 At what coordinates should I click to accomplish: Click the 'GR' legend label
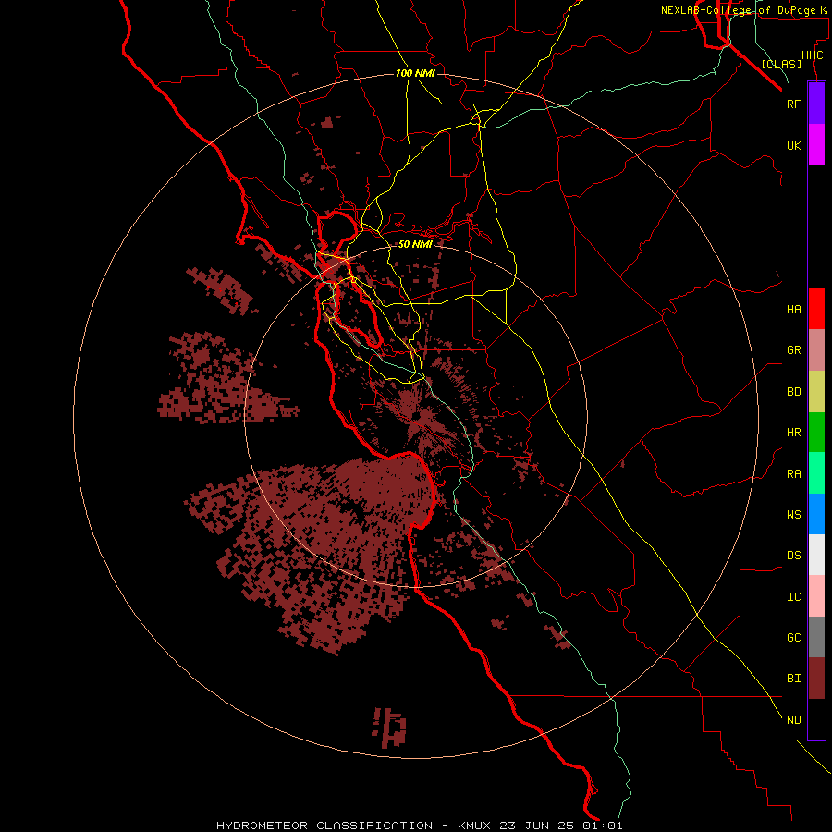793,350
